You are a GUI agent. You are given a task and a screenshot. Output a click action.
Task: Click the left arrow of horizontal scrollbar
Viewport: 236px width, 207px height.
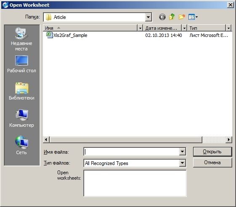click(46, 140)
